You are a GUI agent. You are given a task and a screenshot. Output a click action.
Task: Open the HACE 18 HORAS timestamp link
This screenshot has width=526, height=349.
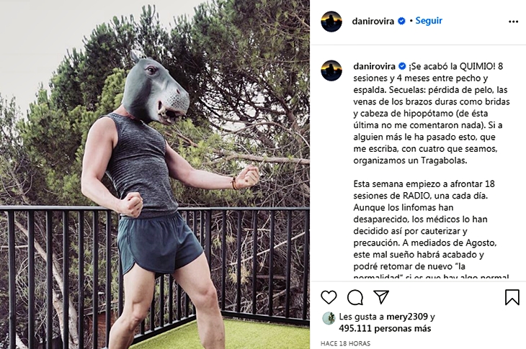346,344
